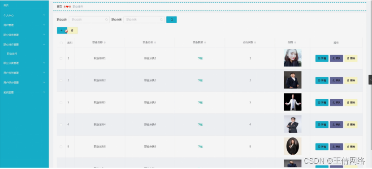Click magnifier icon inside 职业名称 search field

pos(107,20)
